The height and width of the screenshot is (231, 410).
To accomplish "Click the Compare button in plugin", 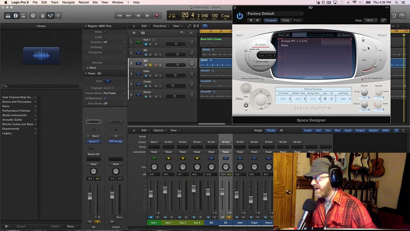I will click(271, 21).
